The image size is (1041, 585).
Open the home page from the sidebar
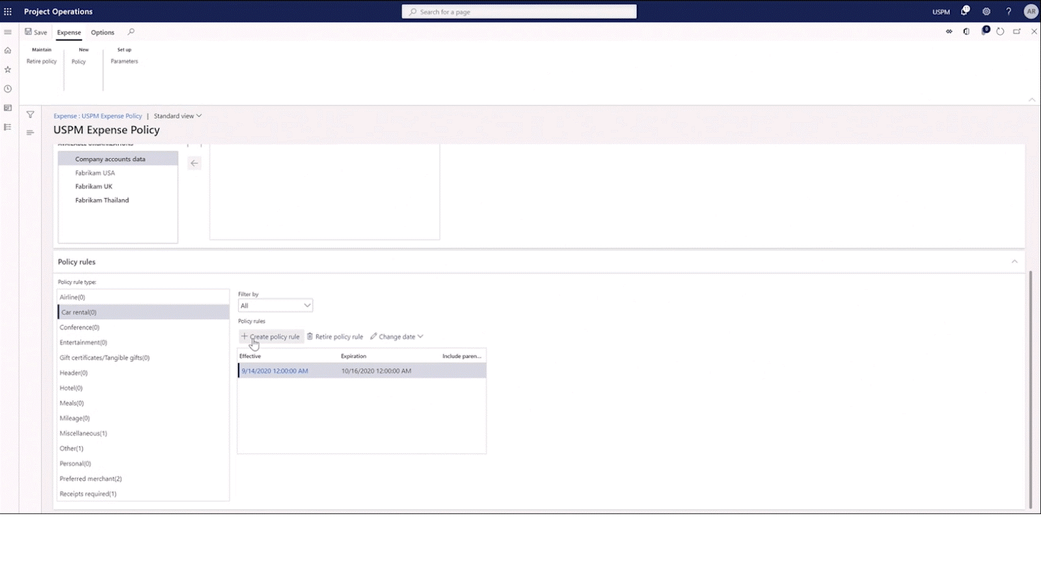coord(7,49)
